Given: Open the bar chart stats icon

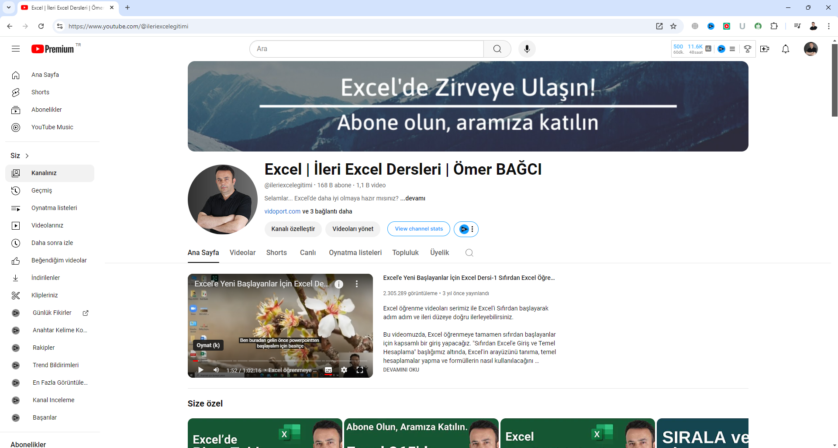Looking at the screenshot, I should click(x=708, y=48).
